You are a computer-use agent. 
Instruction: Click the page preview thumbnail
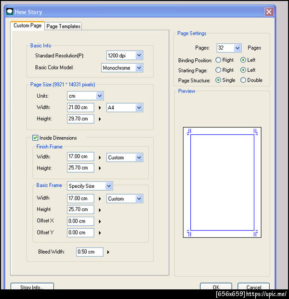point(222,182)
